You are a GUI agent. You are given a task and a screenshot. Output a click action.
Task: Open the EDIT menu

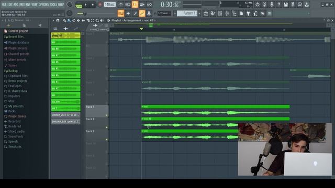coord(10,4)
